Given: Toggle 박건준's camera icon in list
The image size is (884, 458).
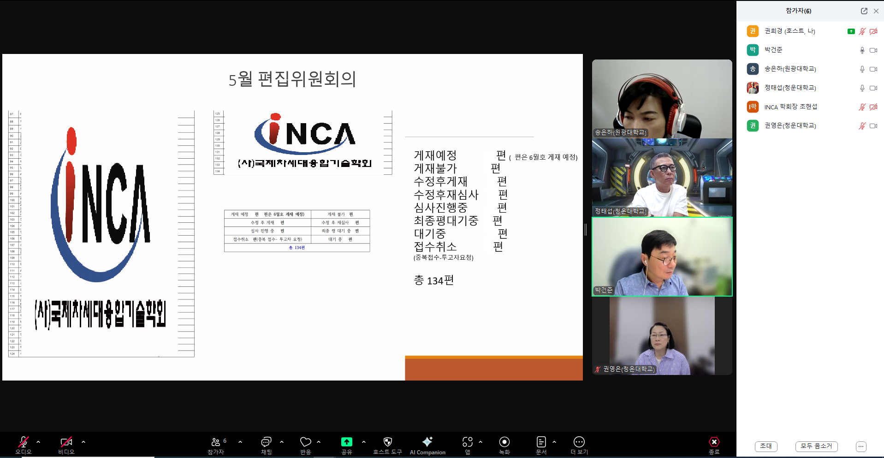Looking at the screenshot, I should [873, 50].
